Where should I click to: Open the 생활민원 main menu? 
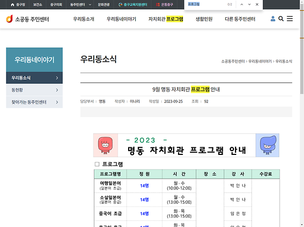coord(204,19)
